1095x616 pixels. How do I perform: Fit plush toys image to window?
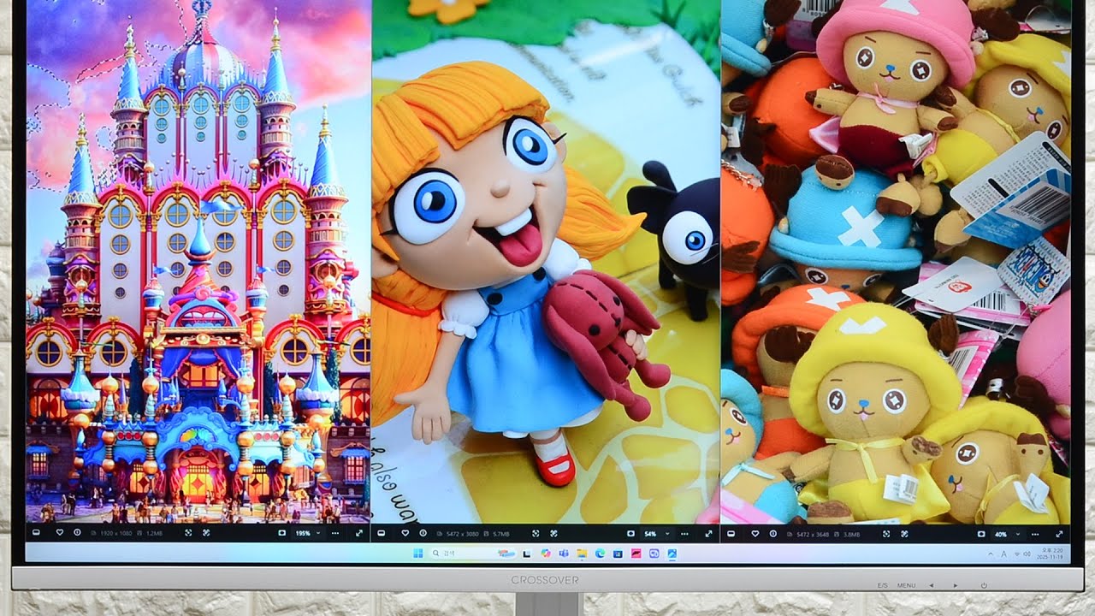tap(886, 534)
